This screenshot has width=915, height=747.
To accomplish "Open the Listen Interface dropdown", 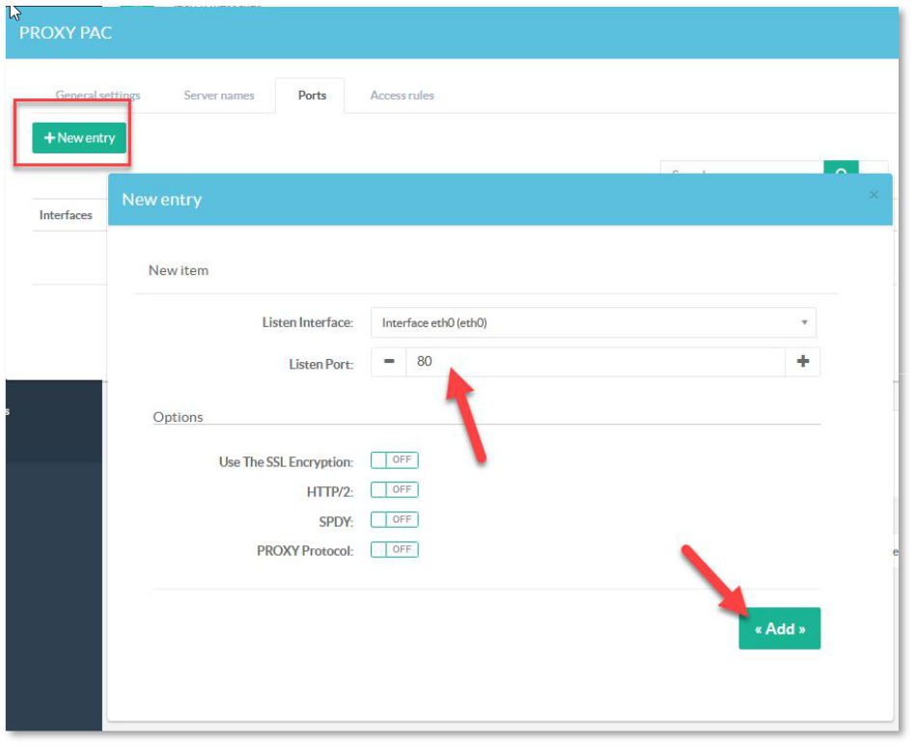I will click(x=593, y=322).
